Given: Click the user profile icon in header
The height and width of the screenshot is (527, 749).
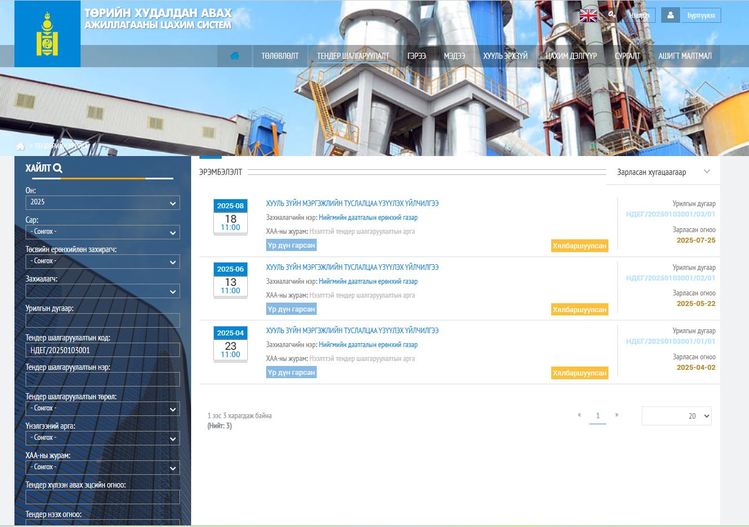Looking at the screenshot, I should click(x=670, y=16).
